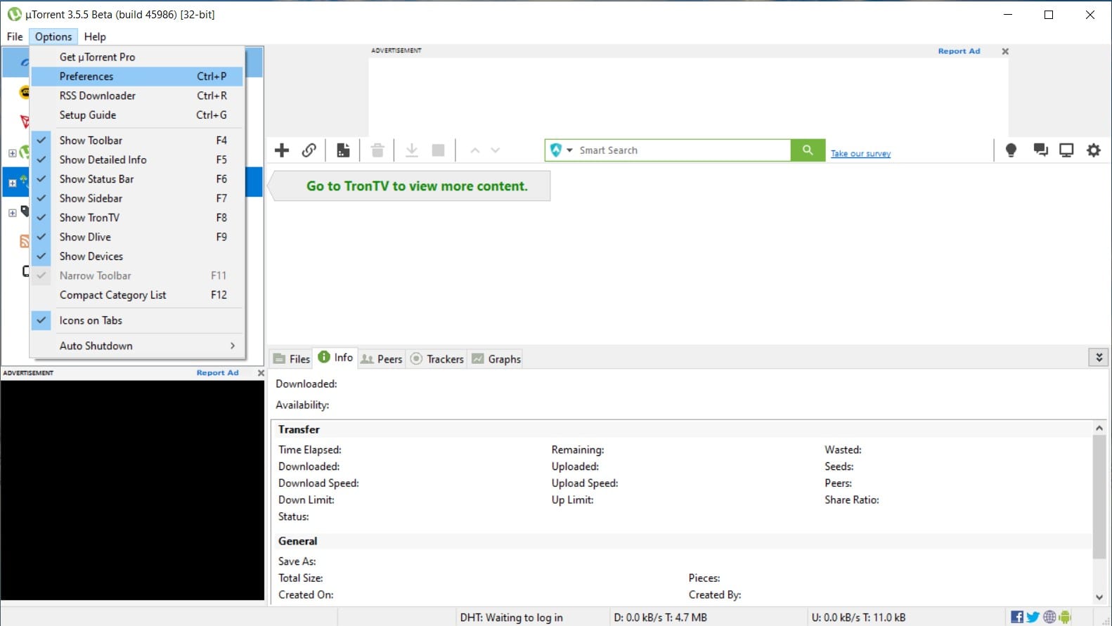Enable Compact Category List
This screenshot has width=1112, height=626.
(137, 295)
